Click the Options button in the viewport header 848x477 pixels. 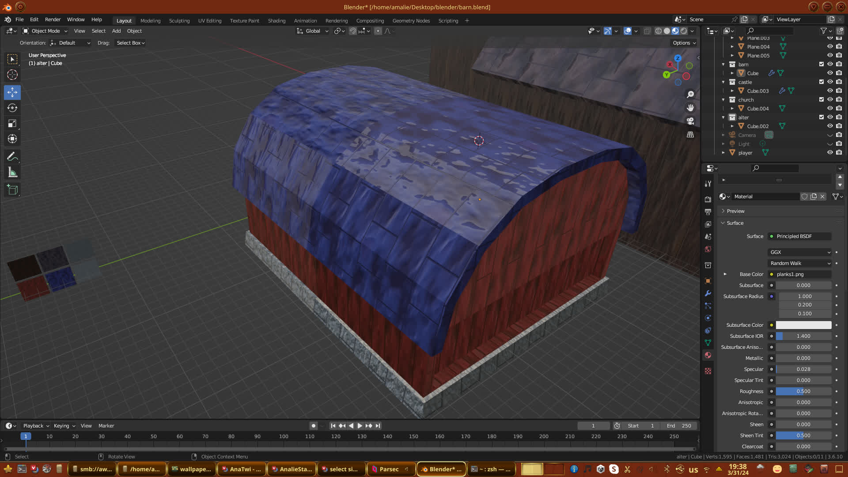coord(684,43)
